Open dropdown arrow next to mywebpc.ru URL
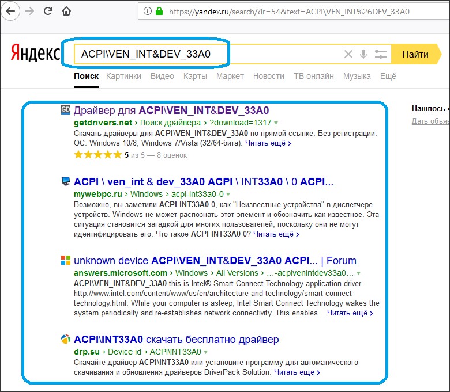 229,195
